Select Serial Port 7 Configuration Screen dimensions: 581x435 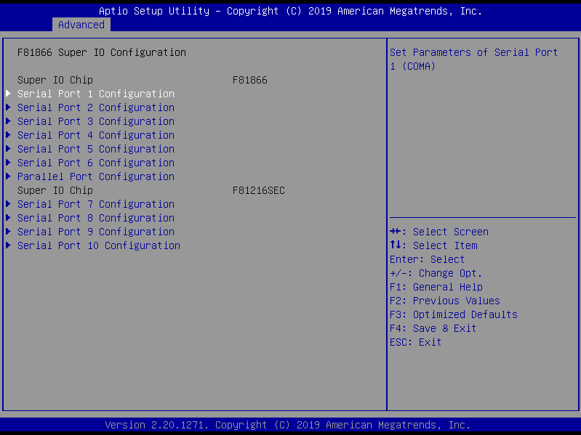[96, 204]
